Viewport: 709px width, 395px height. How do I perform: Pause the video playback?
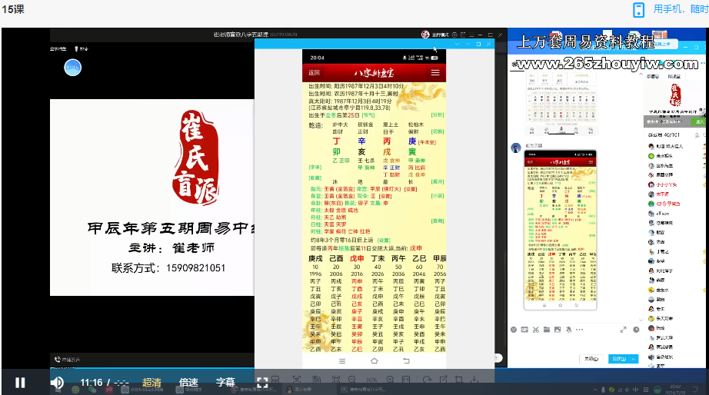pyautogui.click(x=20, y=382)
